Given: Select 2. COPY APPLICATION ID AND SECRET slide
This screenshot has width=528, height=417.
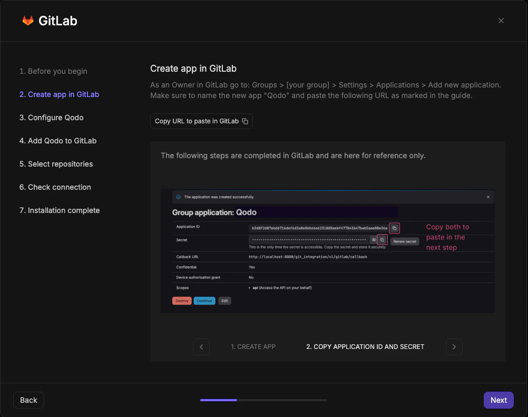Looking at the screenshot, I should pyautogui.click(x=365, y=346).
